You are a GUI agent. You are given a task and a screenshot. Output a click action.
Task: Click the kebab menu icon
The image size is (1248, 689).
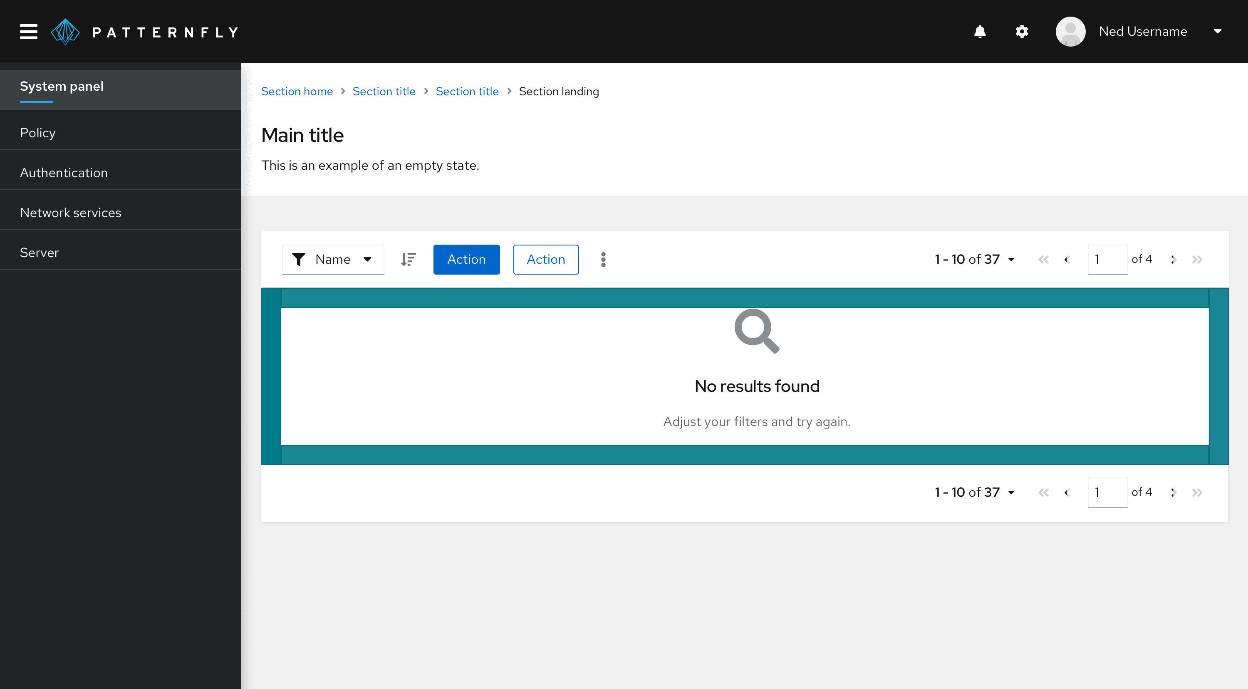click(x=603, y=260)
